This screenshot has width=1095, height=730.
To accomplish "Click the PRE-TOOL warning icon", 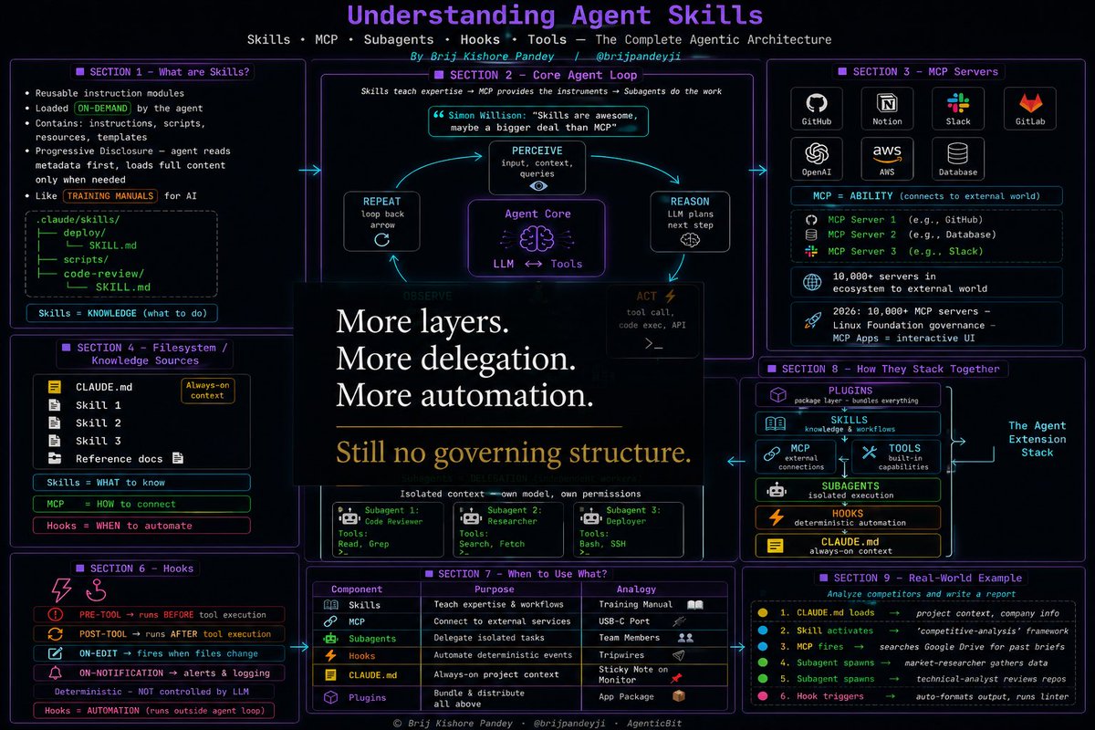I will point(55,615).
